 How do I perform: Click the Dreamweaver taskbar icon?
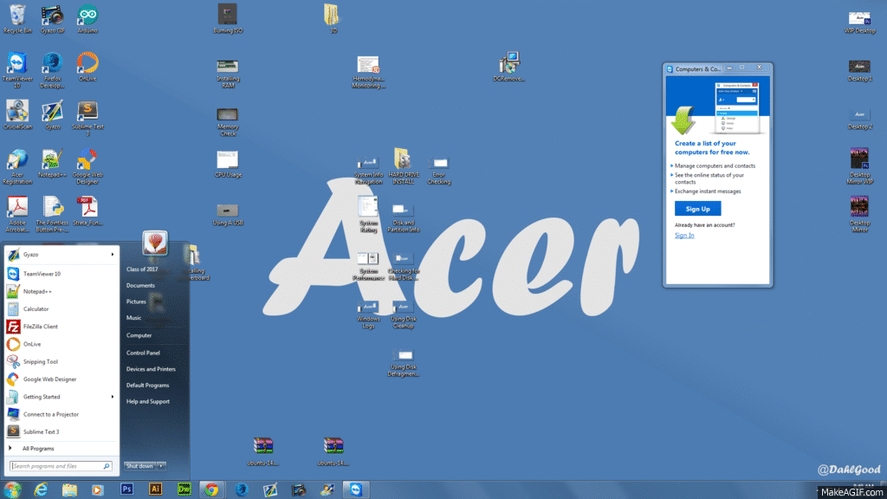pyautogui.click(x=184, y=489)
